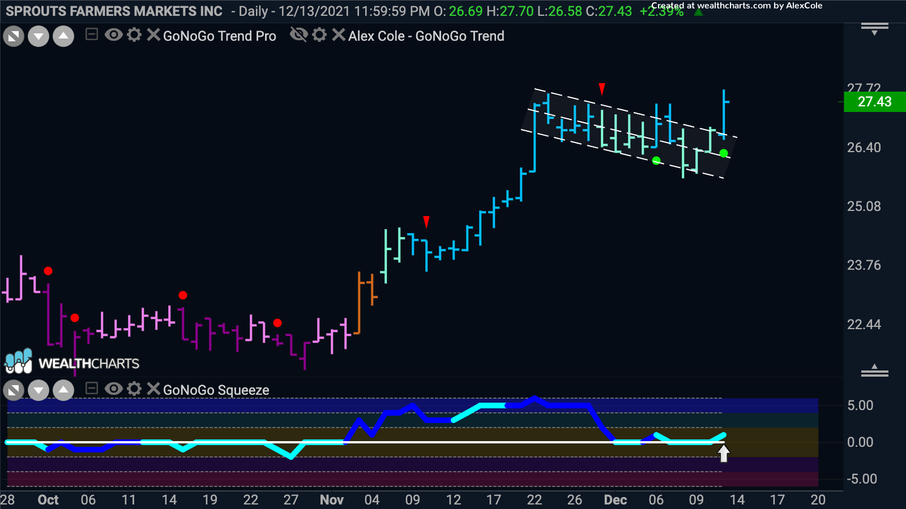Click the price scale icon above 27.72

(x=875, y=29)
